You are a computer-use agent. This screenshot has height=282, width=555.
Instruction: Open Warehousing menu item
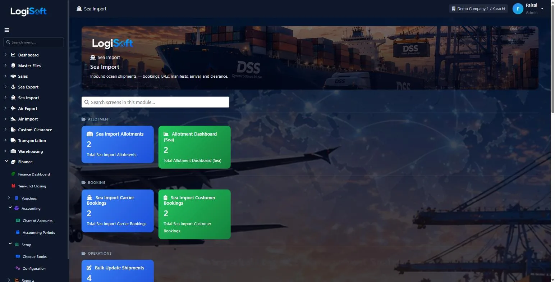pyautogui.click(x=31, y=151)
